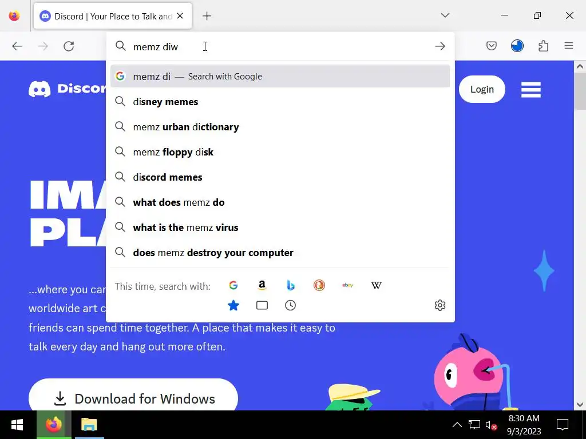The image size is (586, 439).
Task: Click the Firefox taskbar icon
Action: (54, 425)
